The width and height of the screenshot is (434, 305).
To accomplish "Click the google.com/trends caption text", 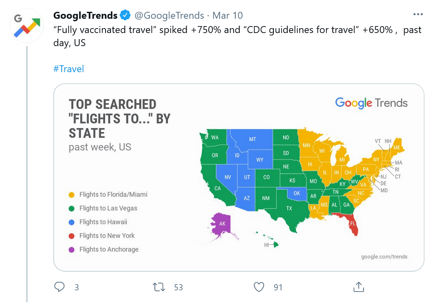I will (384, 256).
